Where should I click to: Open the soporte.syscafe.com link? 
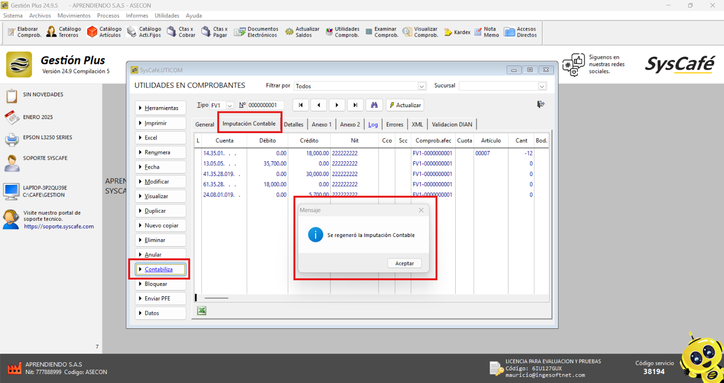[x=59, y=227]
